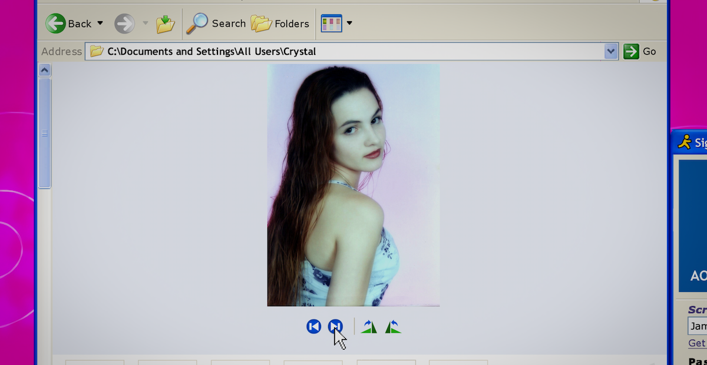Image resolution: width=707 pixels, height=365 pixels.
Task: Show the previous image in filmstrip
Action: point(313,326)
